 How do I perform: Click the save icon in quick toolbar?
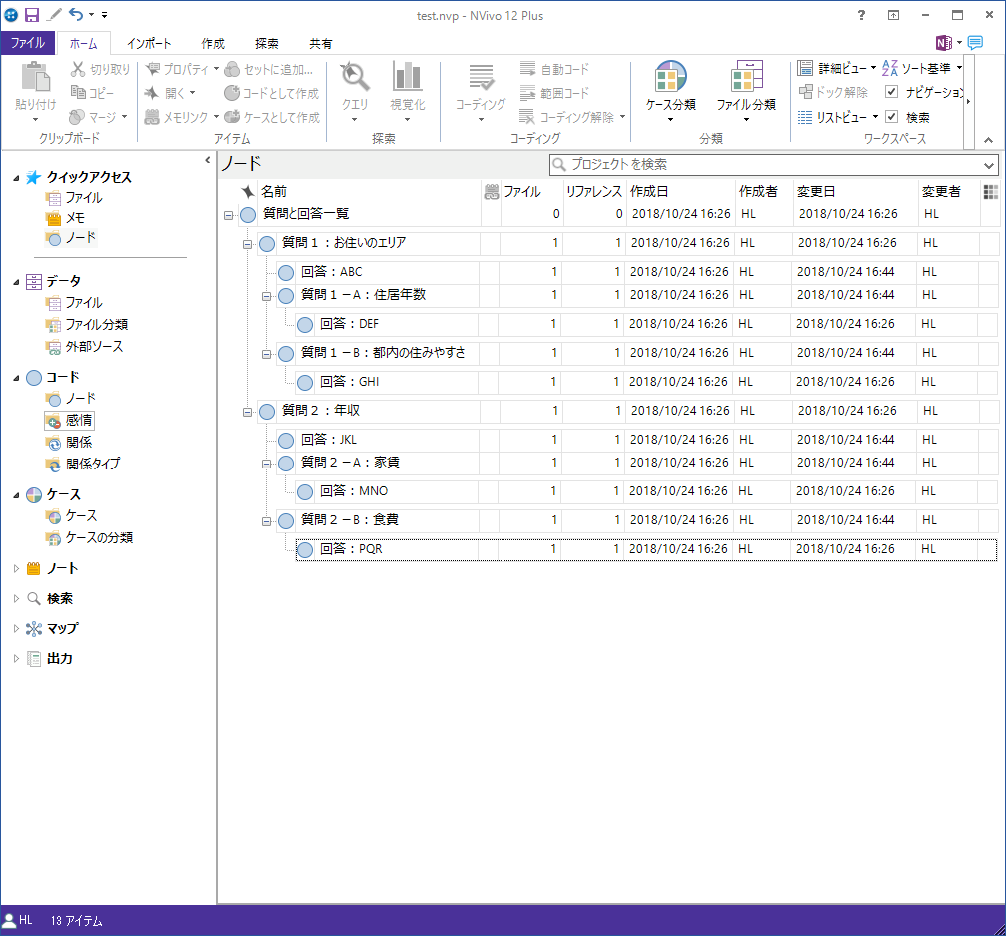[x=32, y=15]
